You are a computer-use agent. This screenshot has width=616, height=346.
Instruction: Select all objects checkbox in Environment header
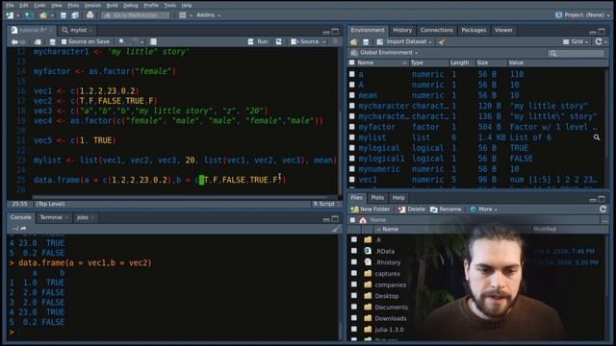tap(352, 62)
